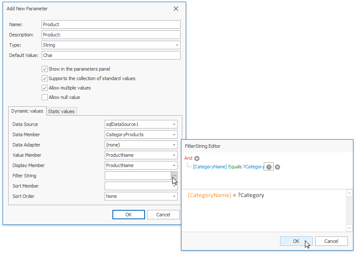The image size is (356, 254).
Task: Cancel the Add New Parameter dialog
Action: 163,215
